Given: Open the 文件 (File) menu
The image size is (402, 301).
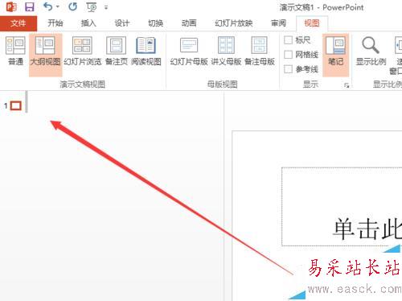Looking at the screenshot, I should 18,23.
